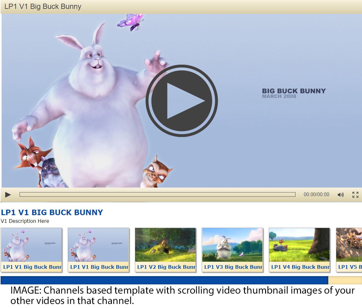Screen dimensions: 362x308
Task: Enter fullscreen with the expand arrows icon
Action: click(x=355, y=195)
